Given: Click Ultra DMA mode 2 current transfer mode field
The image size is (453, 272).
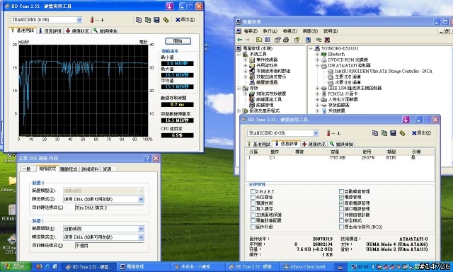Looking at the screenshot, I should point(109,208).
